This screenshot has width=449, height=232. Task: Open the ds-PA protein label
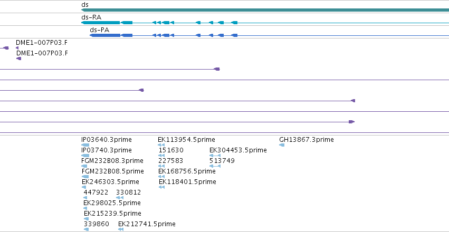click(x=99, y=30)
